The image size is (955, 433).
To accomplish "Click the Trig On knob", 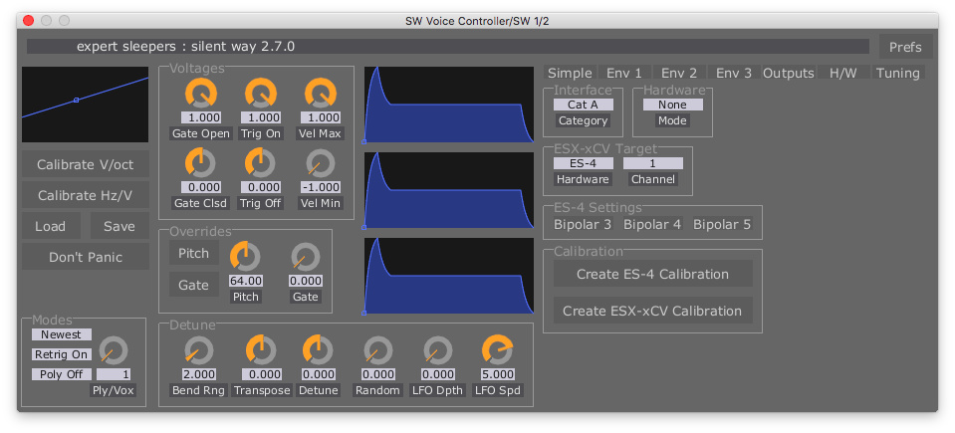I will (x=260, y=94).
